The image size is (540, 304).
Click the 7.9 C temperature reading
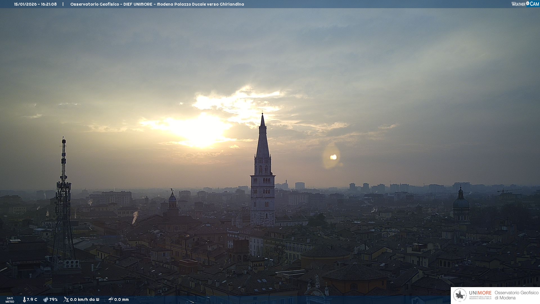(x=32, y=299)
